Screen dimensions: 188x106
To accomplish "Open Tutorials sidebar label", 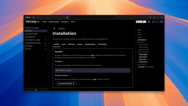I will tap(28, 49).
